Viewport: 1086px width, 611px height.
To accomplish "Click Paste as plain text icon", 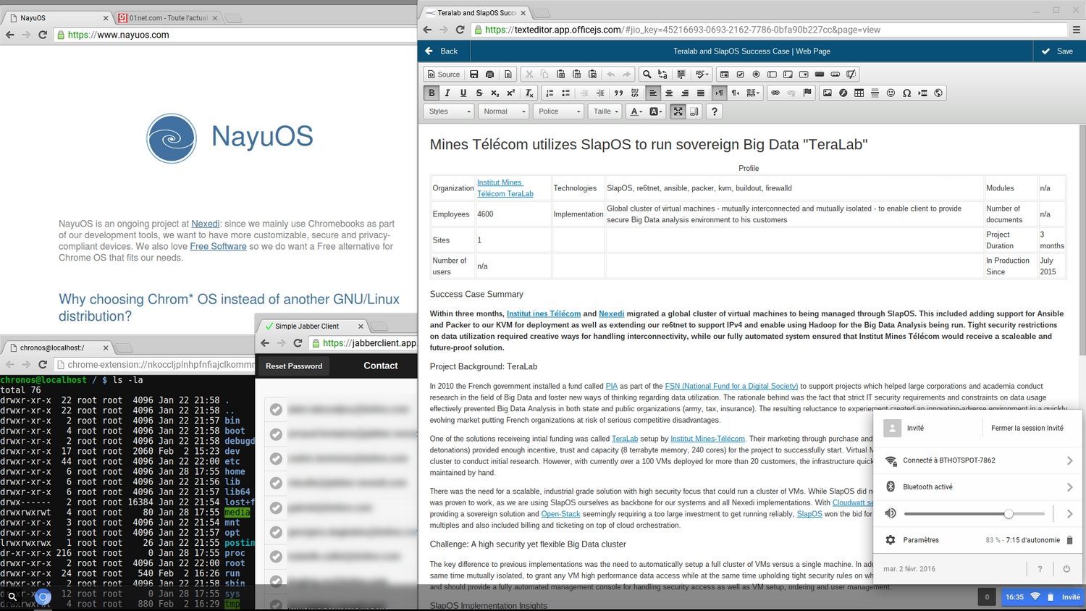I will [576, 75].
